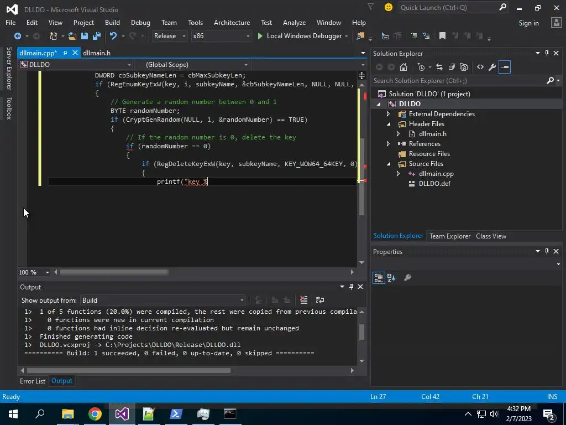This screenshot has width=566, height=425.
Task: Open the 100 % zoom dropdown
Action: tap(48, 272)
